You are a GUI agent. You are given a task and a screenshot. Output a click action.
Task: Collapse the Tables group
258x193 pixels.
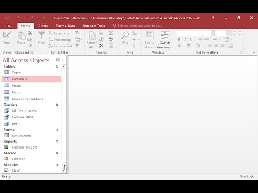coord(57,66)
